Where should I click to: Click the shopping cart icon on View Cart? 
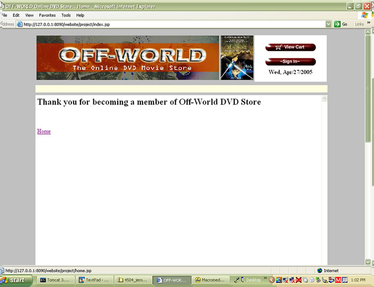278,47
